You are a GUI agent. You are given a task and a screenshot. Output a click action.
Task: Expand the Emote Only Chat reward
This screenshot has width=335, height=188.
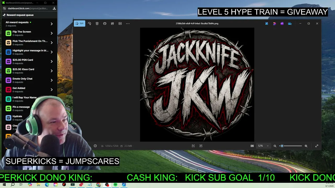pyautogui.click(x=52, y=80)
